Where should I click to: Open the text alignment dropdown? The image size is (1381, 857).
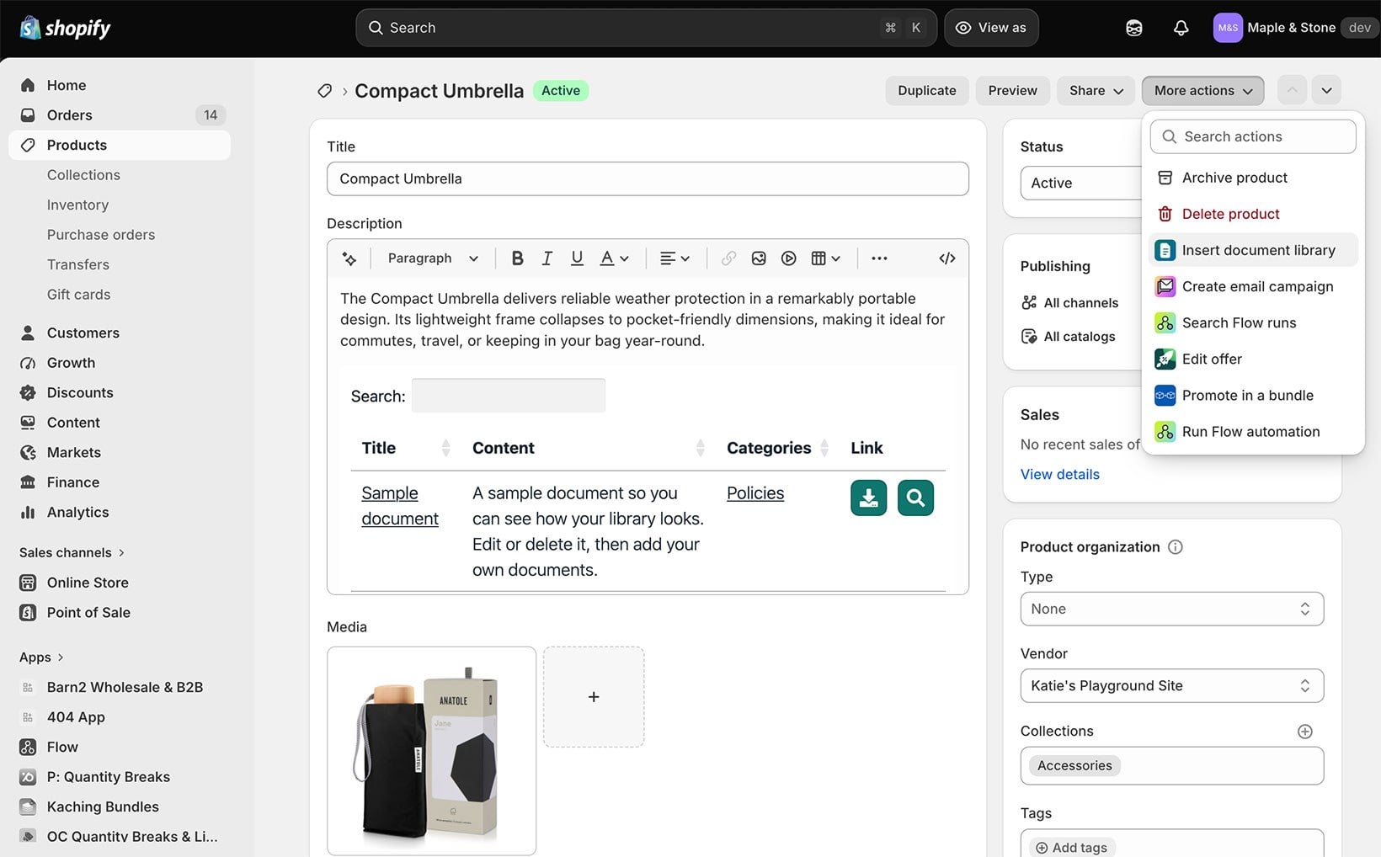tap(675, 258)
